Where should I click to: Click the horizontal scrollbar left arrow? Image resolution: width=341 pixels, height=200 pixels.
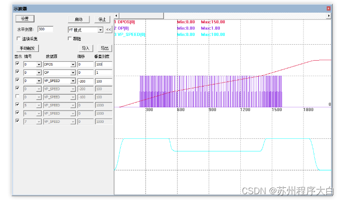pos(116,16)
